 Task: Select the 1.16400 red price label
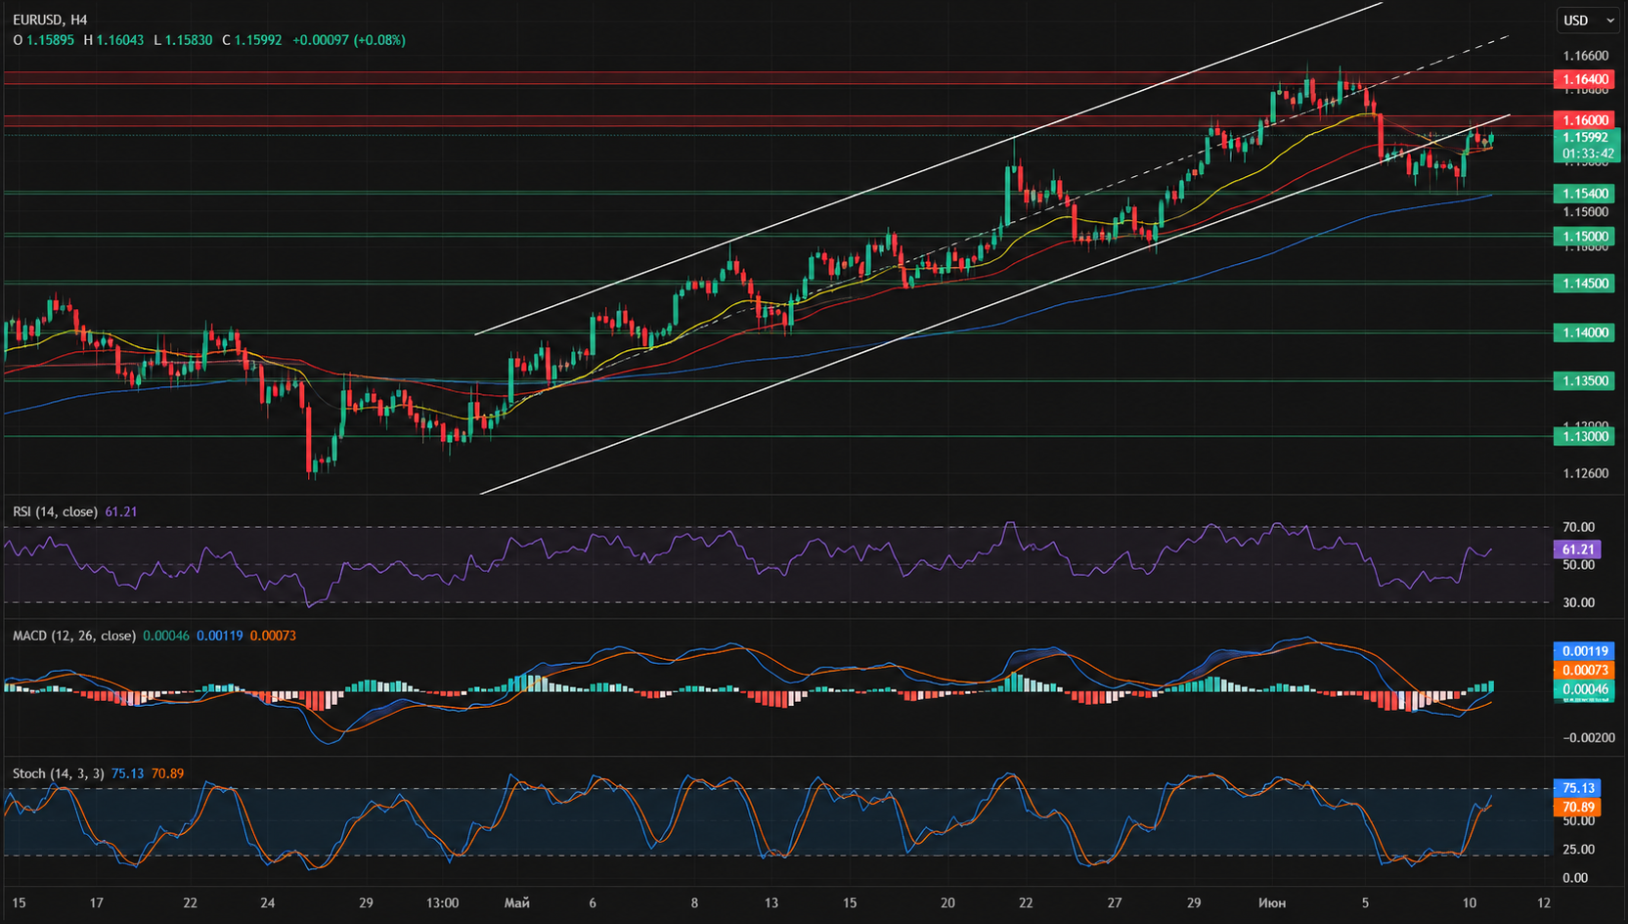pyautogui.click(x=1584, y=79)
